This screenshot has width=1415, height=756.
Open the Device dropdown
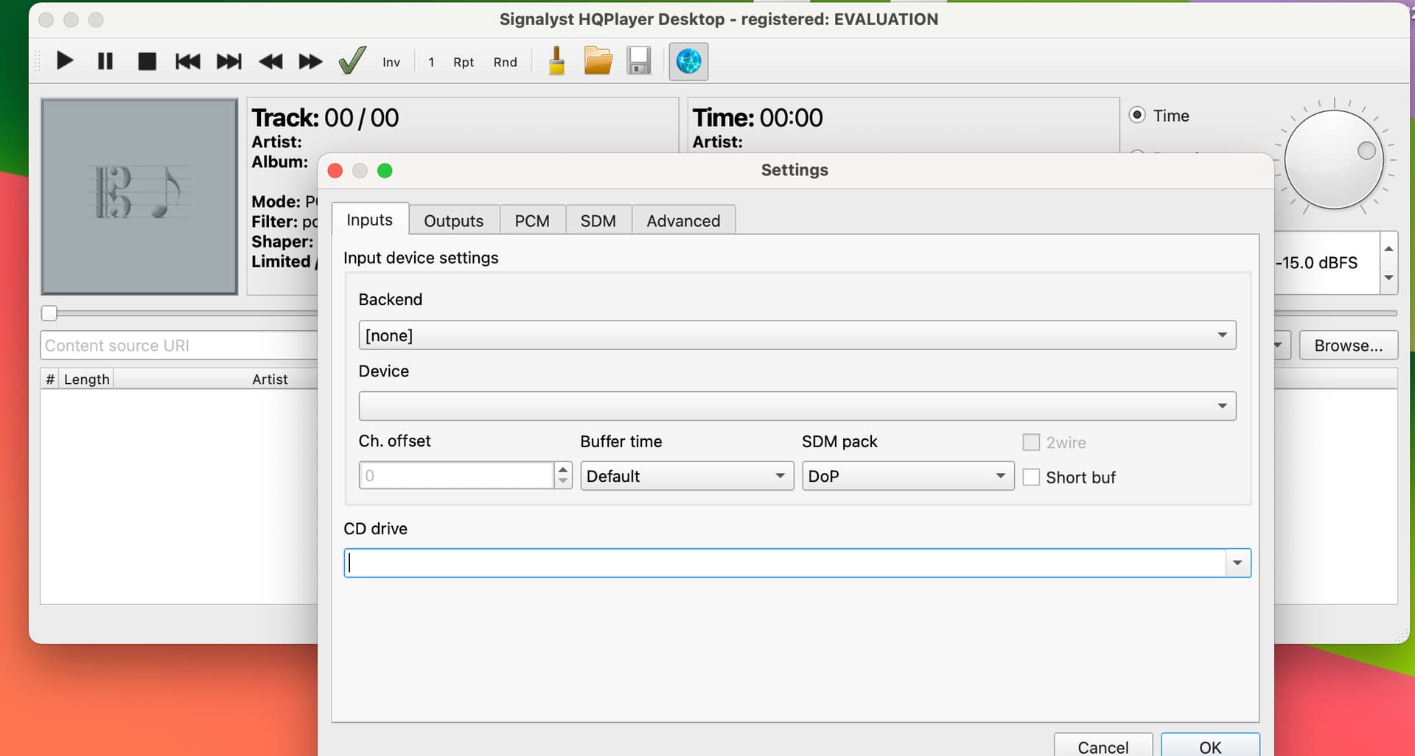tap(797, 406)
